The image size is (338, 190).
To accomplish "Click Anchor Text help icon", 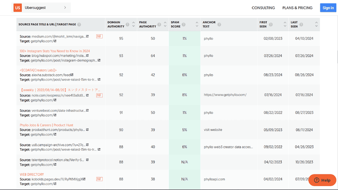I will pos(219,24).
